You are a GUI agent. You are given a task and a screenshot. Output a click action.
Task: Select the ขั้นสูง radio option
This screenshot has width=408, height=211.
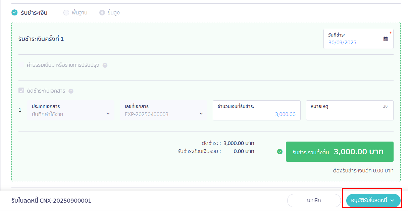(x=102, y=13)
